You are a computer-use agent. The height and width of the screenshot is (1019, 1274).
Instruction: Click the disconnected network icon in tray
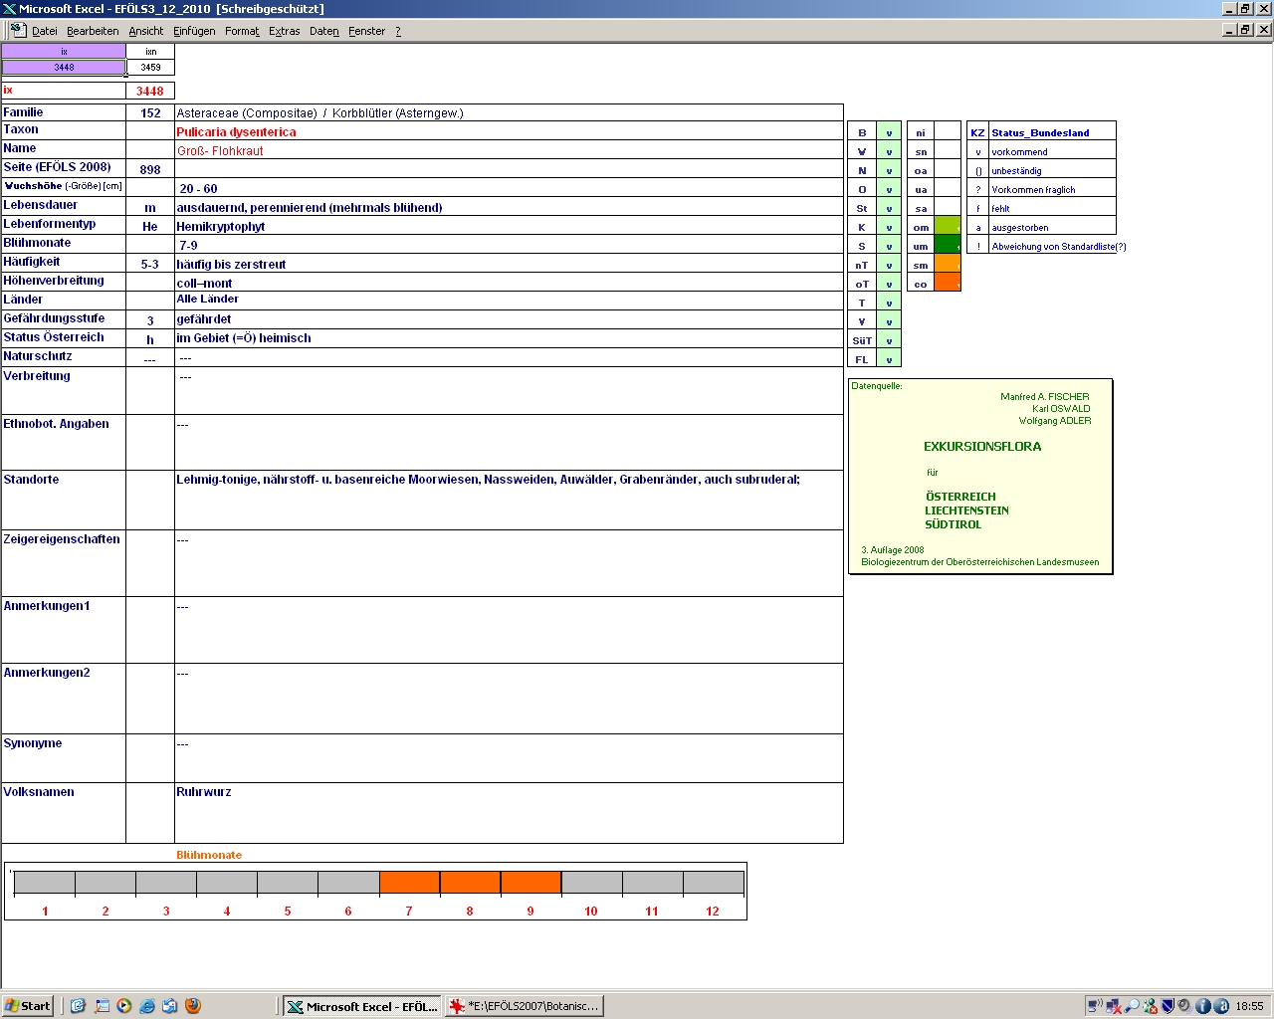coord(1114,1006)
